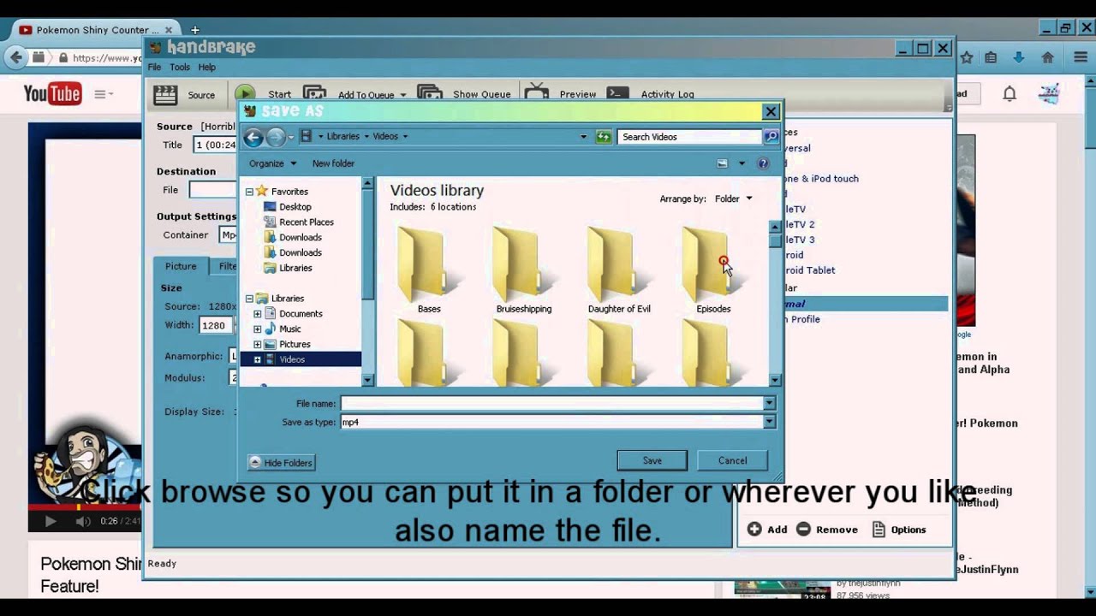This screenshot has height=616, width=1096.
Task: Click the HandBrake Width value field
Action: (214, 325)
